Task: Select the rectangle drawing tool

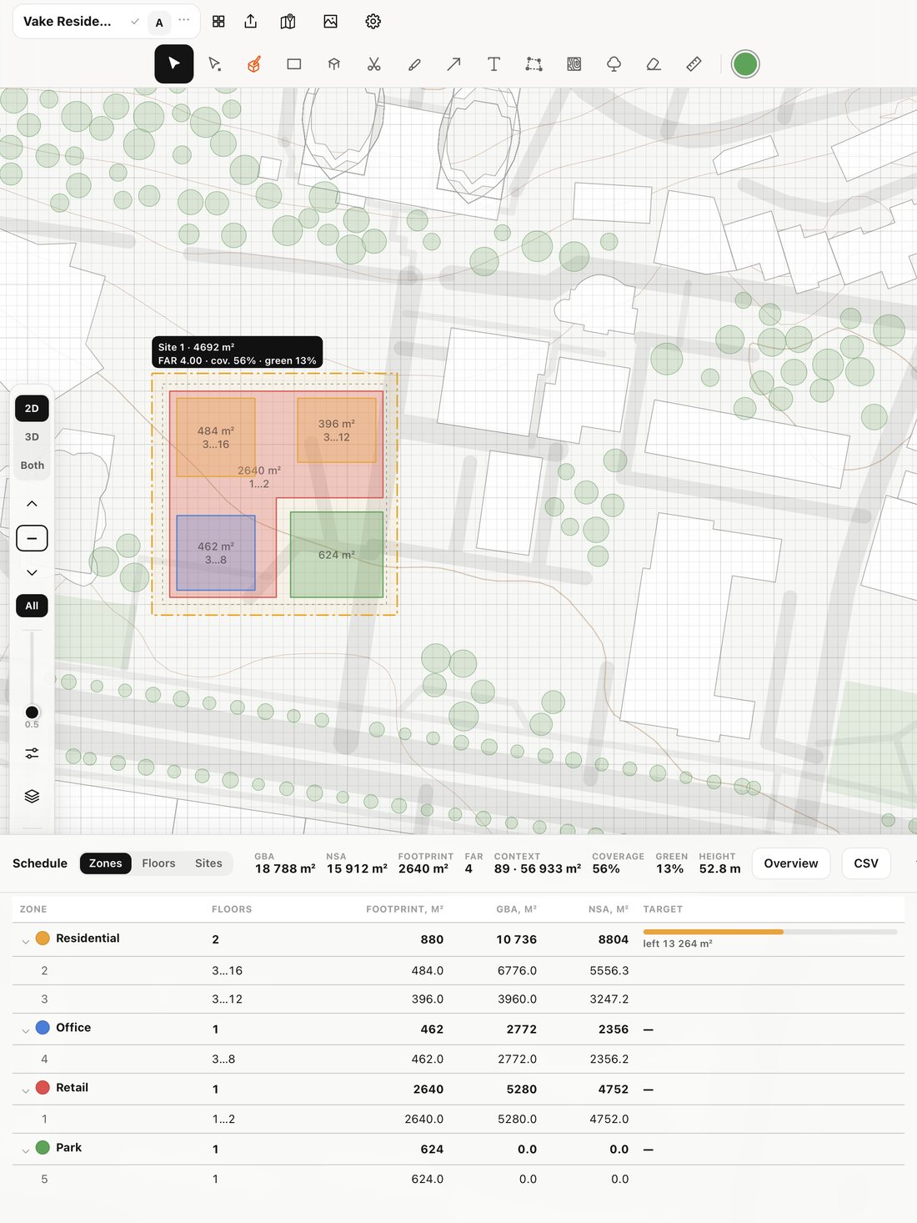Action: tap(293, 64)
